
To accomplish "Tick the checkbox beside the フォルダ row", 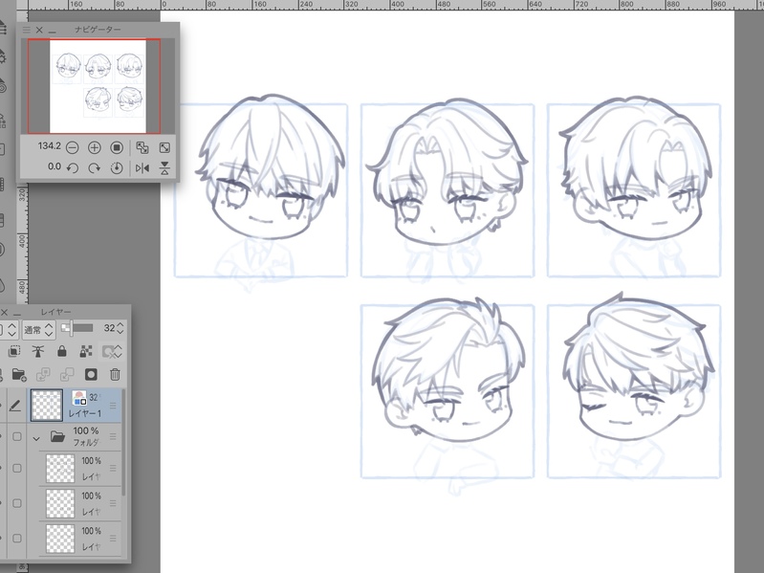I will [x=17, y=436].
